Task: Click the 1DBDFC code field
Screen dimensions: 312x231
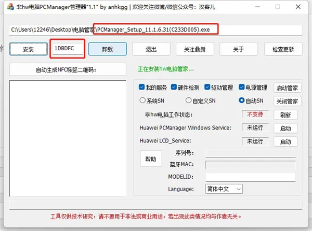Action: [x=67, y=49]
